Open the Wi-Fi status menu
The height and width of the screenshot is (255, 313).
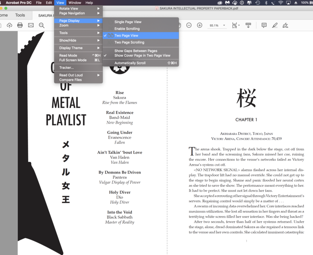[x=281, y=2]
